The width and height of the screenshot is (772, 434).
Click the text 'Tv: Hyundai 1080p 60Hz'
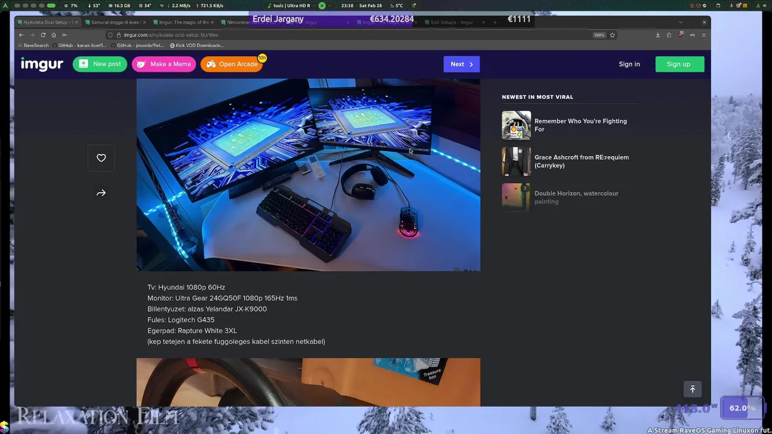[x=186, y=288]
